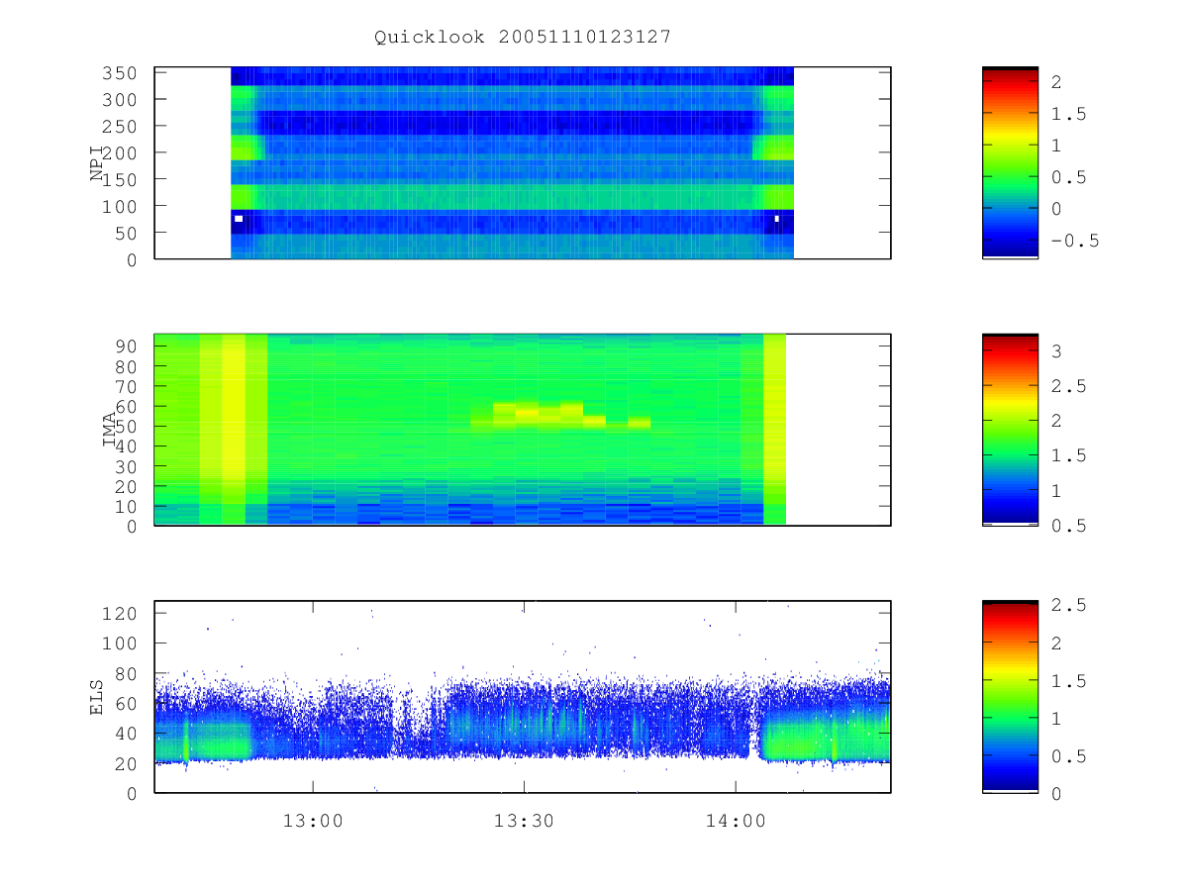
Task: Click the 13:00 time tick label
Action: 313,821
